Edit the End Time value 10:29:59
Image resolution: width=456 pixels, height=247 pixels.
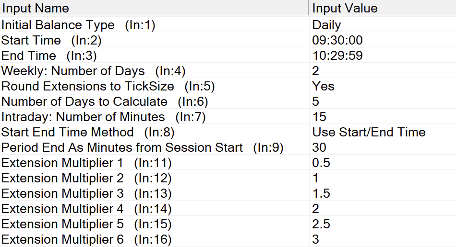pos(337,56)
